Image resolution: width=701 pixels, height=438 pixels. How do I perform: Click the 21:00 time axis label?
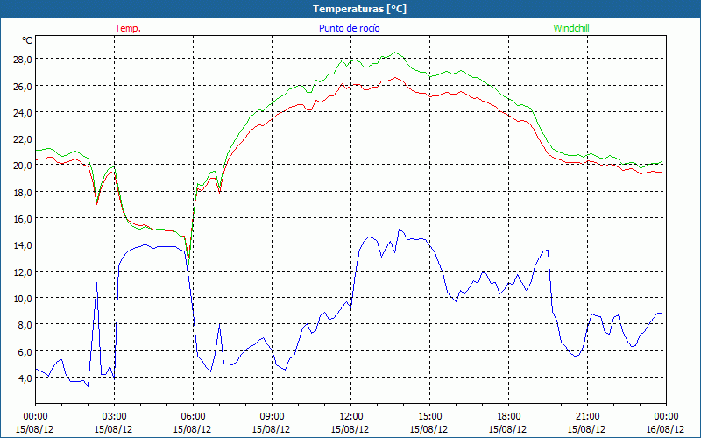click(x=587, y=417)
